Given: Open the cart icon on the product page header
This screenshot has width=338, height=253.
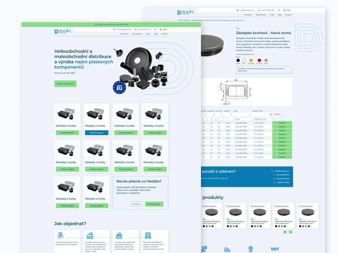Looking at the screenshot, I should pos(284,10).
